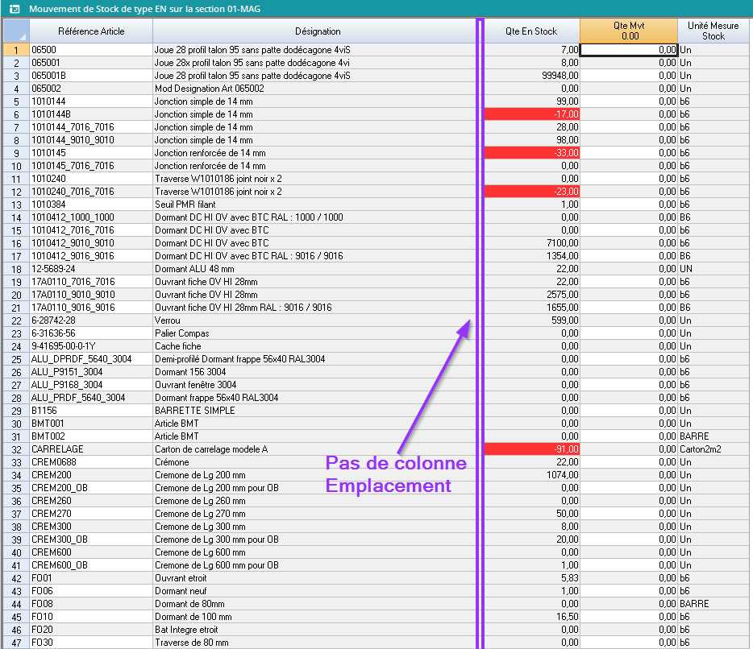Edit Qte Mvt field for article 06500
This screenshot has height=649, width=753.
(628, 50)
